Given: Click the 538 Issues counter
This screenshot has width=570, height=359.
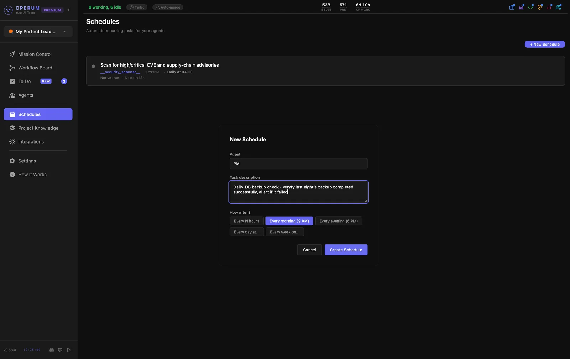Looking at the screenshot, I should [x=326, y=7].
